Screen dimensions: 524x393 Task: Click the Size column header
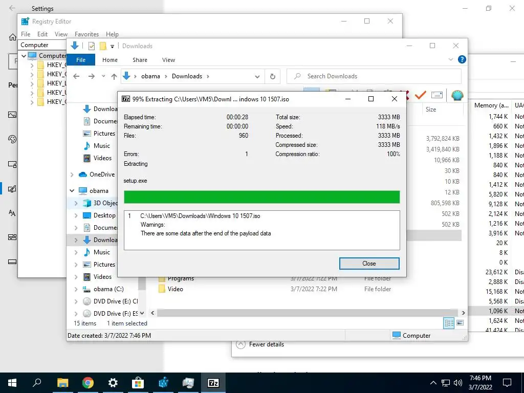point(431,110)
